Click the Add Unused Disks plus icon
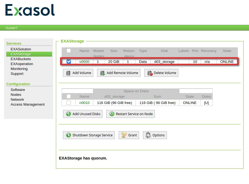 68,114
